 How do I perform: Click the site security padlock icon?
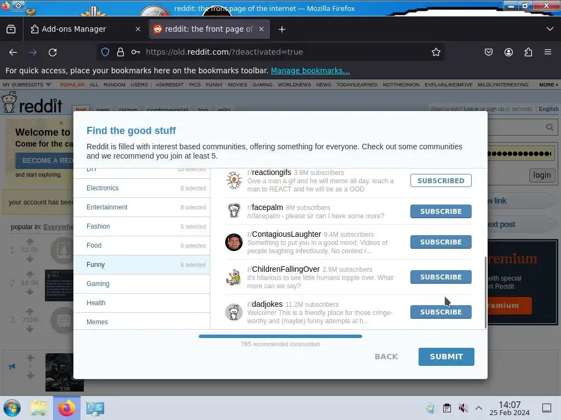(121, 52)
